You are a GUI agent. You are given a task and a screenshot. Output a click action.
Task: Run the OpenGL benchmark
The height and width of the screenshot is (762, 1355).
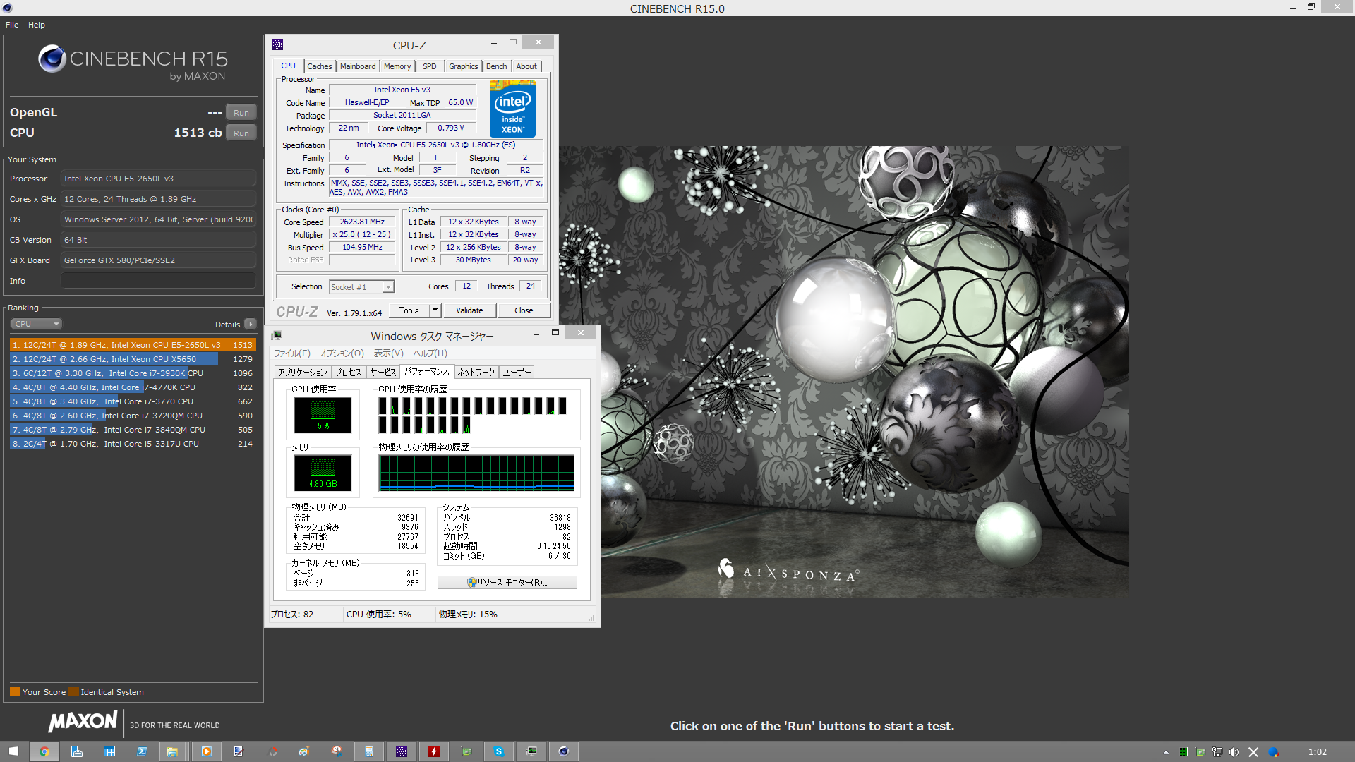(241, 113)
